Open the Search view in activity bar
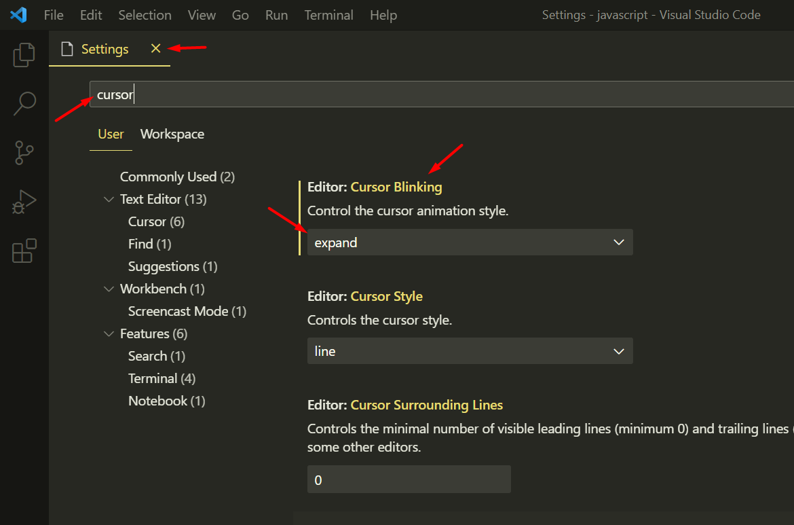Screen dimensions: 794x525 (x=24, y=104)
